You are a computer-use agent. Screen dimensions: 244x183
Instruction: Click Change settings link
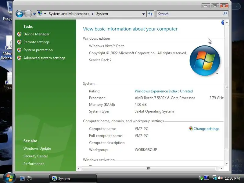tap(206, 129)
